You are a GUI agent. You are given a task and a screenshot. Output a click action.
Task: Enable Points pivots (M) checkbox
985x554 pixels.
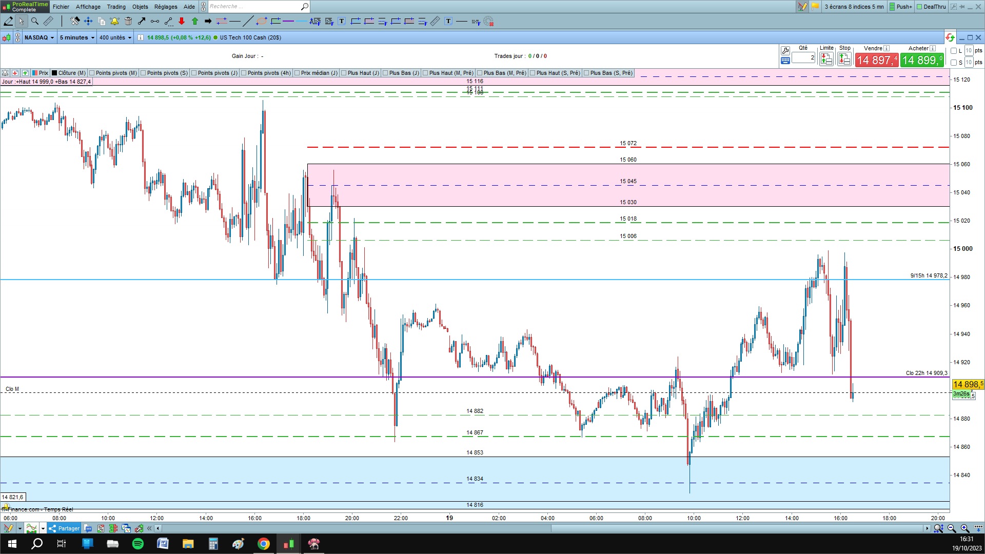(x=92, y=73)
